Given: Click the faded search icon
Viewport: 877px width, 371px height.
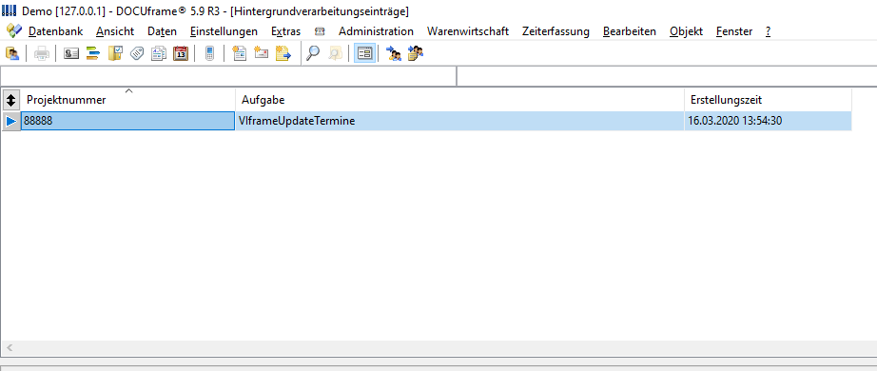Looking at the screenshot, I should tap(335, 53).
